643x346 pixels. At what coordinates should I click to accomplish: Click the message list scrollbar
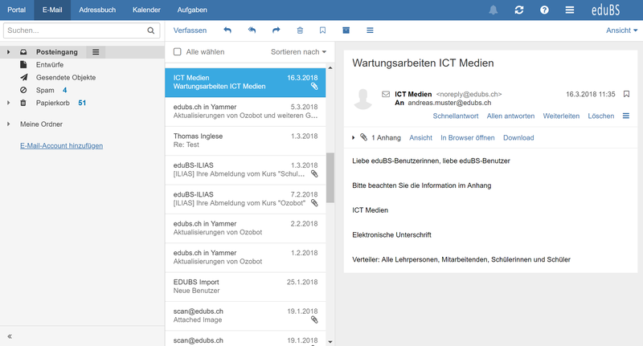pyautogui.click(x=329, y=177)
